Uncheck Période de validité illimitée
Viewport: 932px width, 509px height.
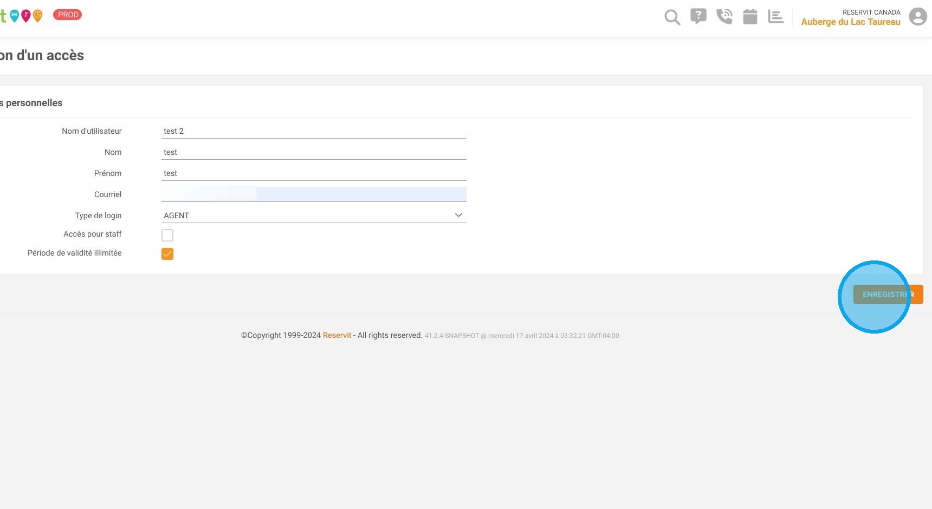pyautogui.click(x=167, y=254)
